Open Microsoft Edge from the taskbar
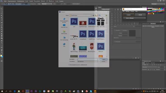 (15, 91)
